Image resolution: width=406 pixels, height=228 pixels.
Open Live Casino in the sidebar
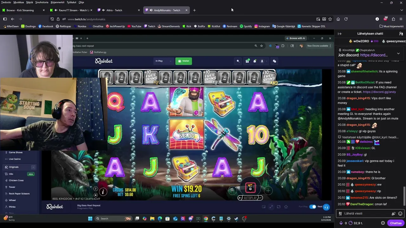click(15, 159)
